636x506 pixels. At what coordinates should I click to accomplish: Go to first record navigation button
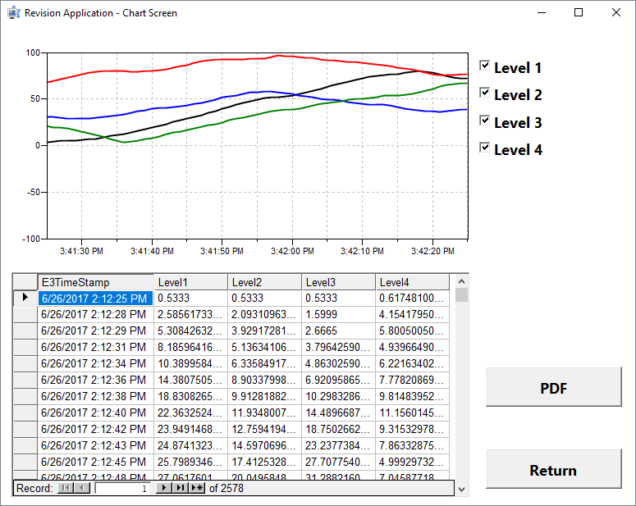tap(66, 489)
